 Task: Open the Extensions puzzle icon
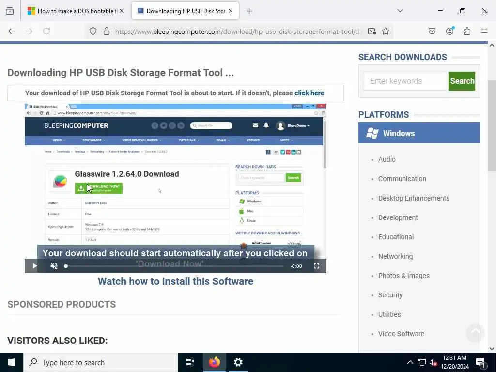[467, 31]
